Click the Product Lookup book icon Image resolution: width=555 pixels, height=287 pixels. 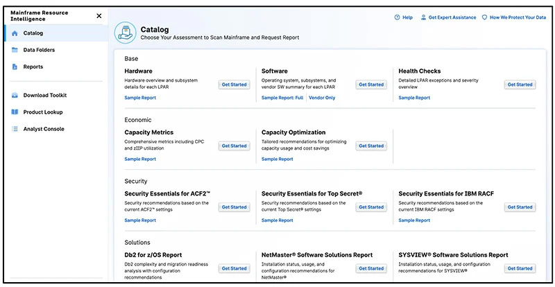click(15, 112)
